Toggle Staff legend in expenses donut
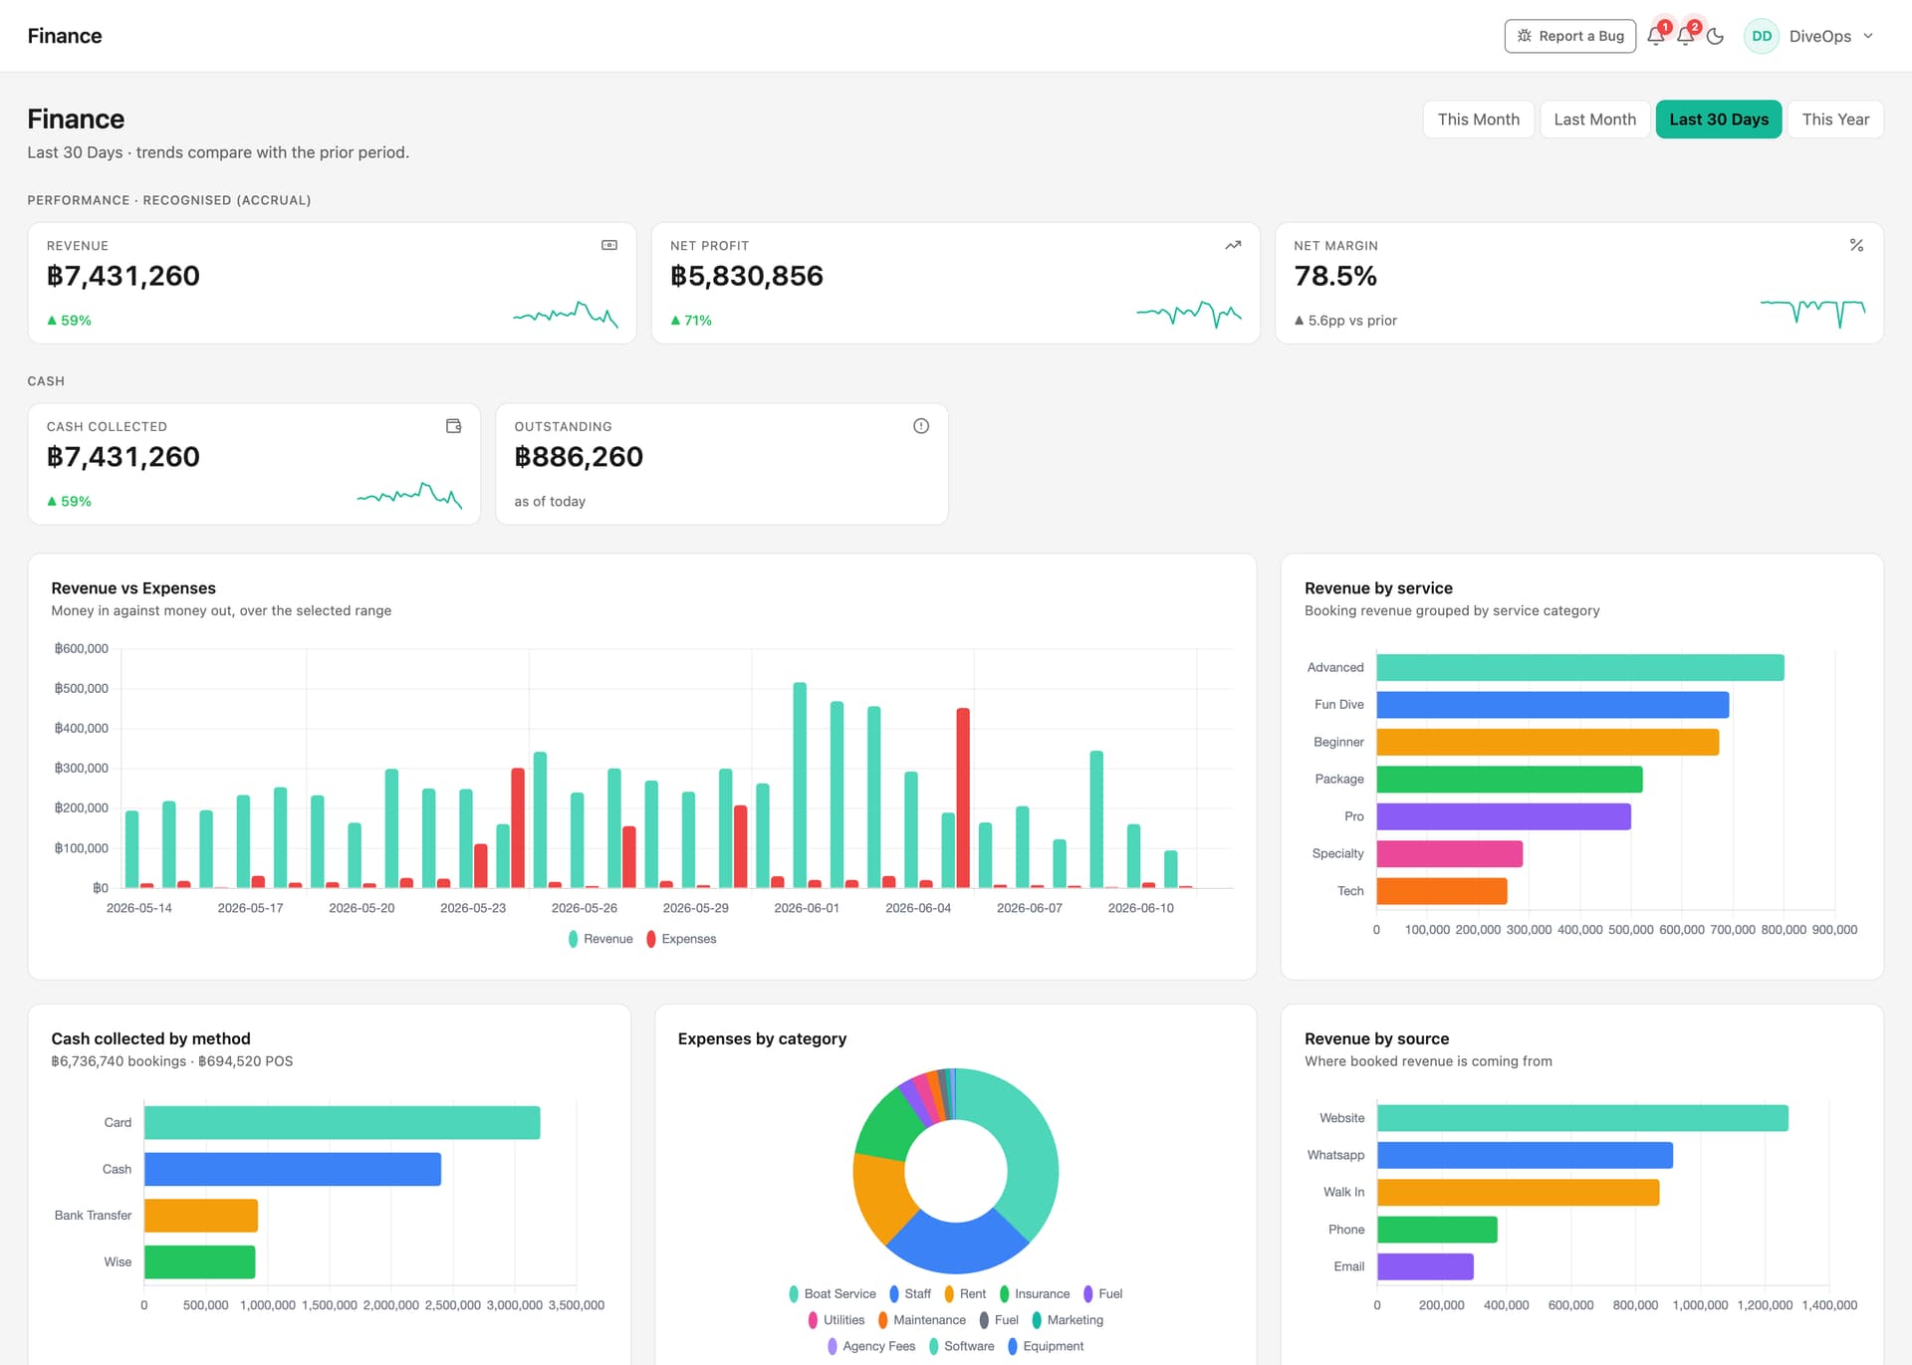Viewport: 1912px width, 1365px height. coord(910,1294)
